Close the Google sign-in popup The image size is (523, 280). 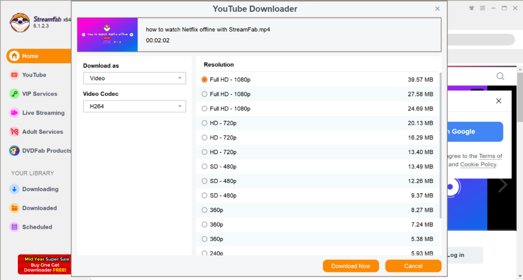coord(498,101)
